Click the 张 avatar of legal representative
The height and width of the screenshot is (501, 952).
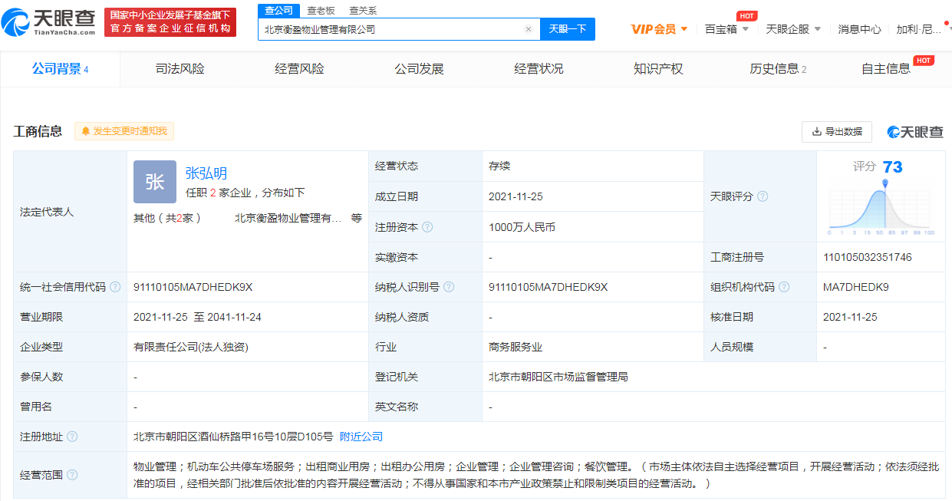click(155, 182)
